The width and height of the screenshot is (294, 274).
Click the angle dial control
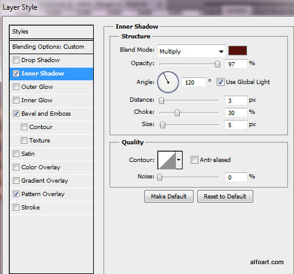click(168, 82)
